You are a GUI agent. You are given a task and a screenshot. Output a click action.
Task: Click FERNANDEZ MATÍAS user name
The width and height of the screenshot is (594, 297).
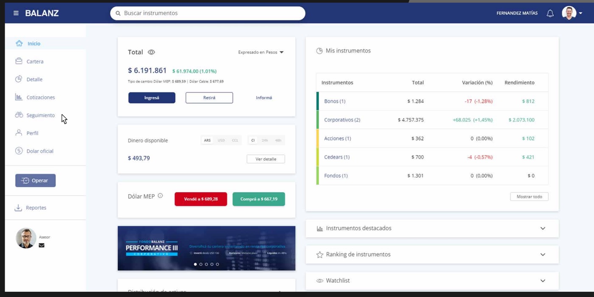click(x=517, y=13)
